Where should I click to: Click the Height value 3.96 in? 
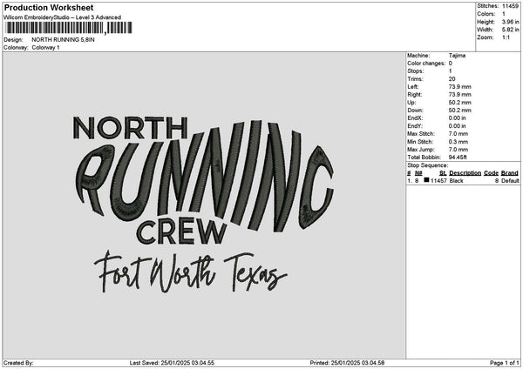510,22
